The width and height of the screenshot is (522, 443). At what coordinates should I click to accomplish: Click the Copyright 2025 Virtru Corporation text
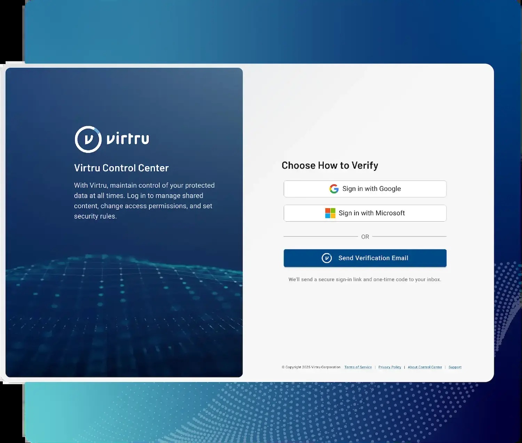click(311, 367)
